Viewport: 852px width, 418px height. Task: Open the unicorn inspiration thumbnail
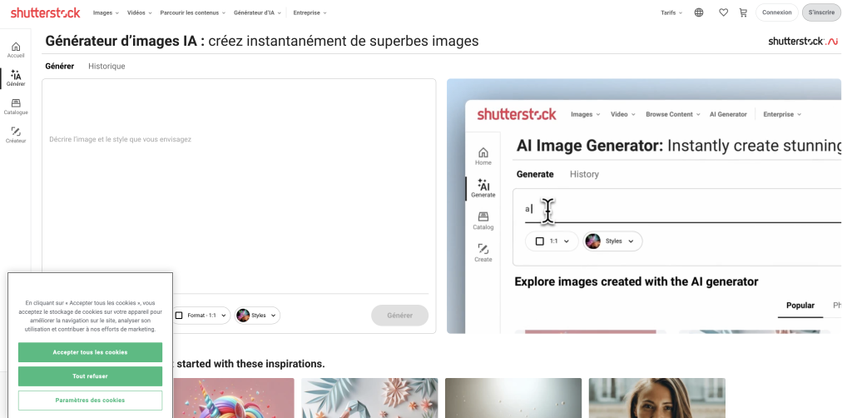(234, 398)
